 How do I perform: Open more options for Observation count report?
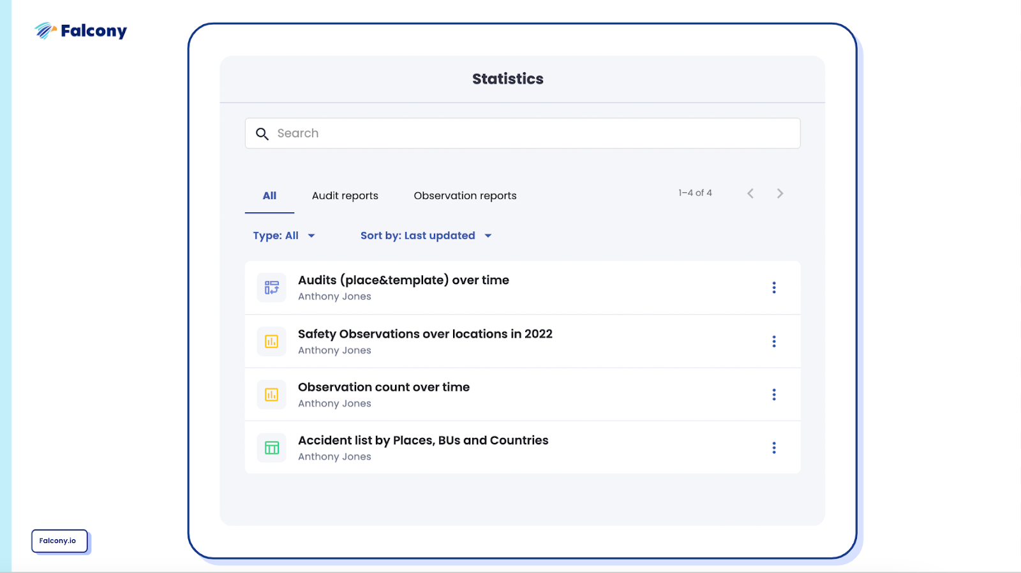tap(774, 395)
